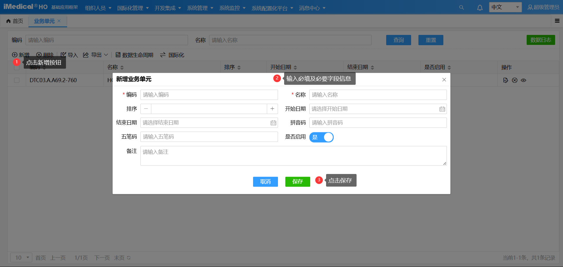This screenshot has width=563, height=267.
Task: Open the 消息中心 menu
Action: click(312, 8)
